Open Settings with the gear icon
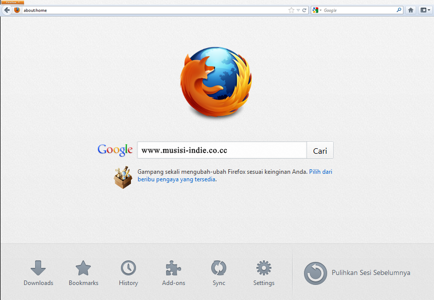 click(x=264, y=268)
